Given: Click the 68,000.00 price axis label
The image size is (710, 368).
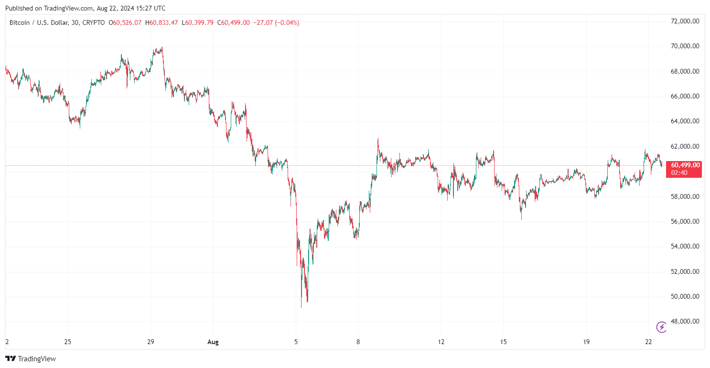Looking at the screenshot, I should (x=685, y=71).
